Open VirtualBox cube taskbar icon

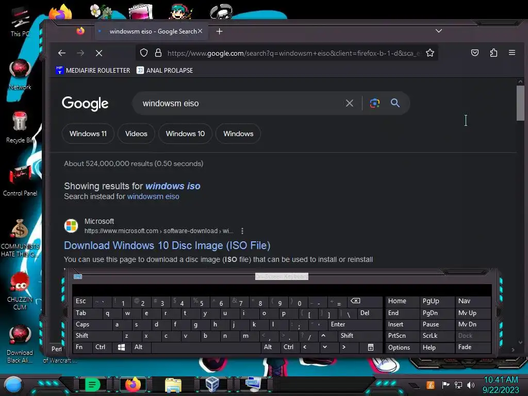[212, 384]
